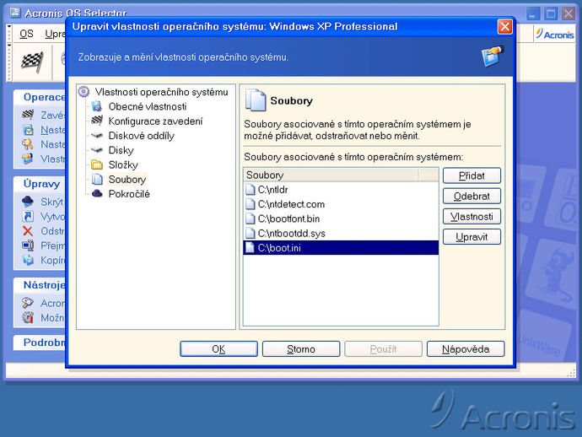Select Soubory in the tree
This screenshot has height=437, width=582.
[x=127, y=180]
